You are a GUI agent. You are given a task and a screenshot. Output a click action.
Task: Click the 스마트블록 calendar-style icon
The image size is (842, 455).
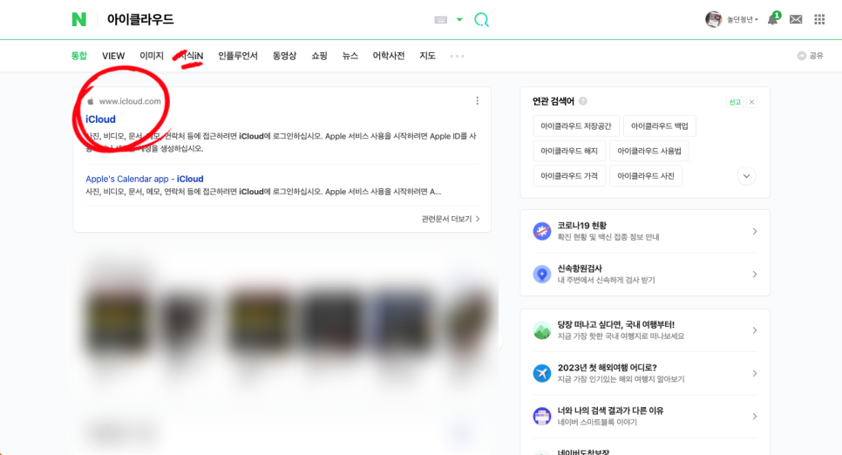pos(542,416)
